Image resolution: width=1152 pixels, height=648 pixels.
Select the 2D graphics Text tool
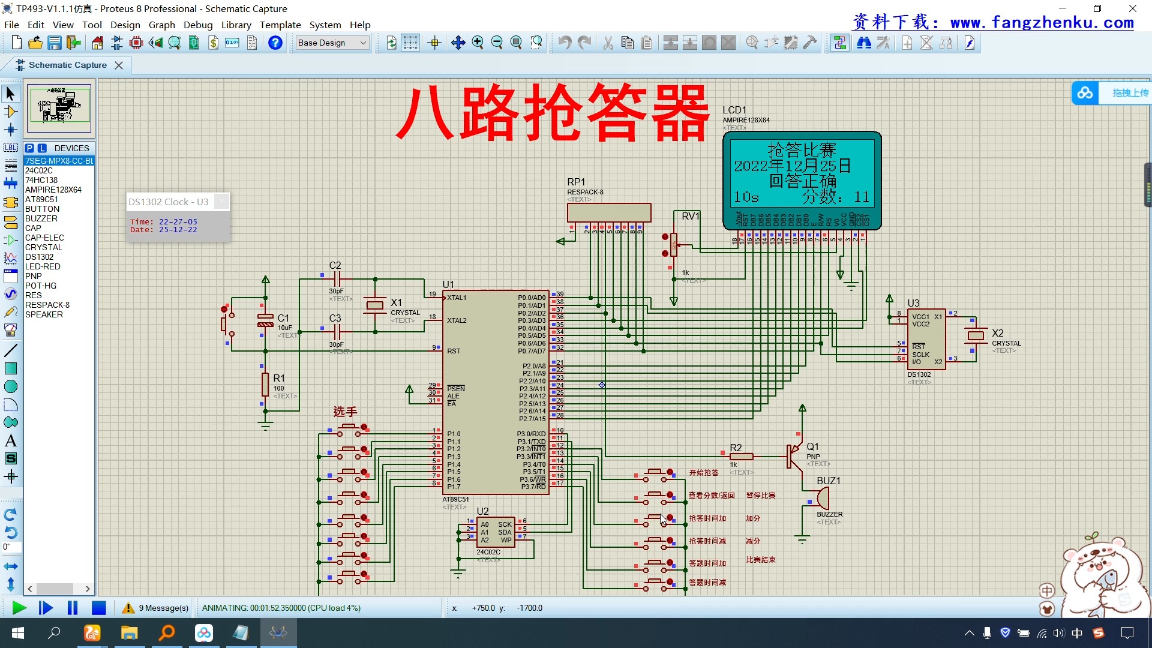tap(10, 441)
